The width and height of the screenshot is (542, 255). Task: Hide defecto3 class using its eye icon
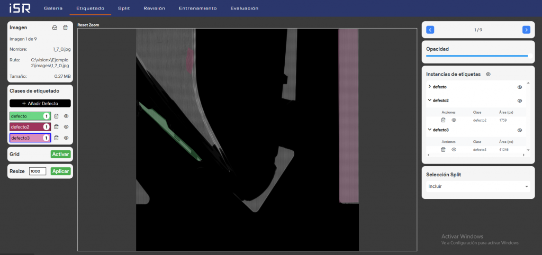click(66, 138)
